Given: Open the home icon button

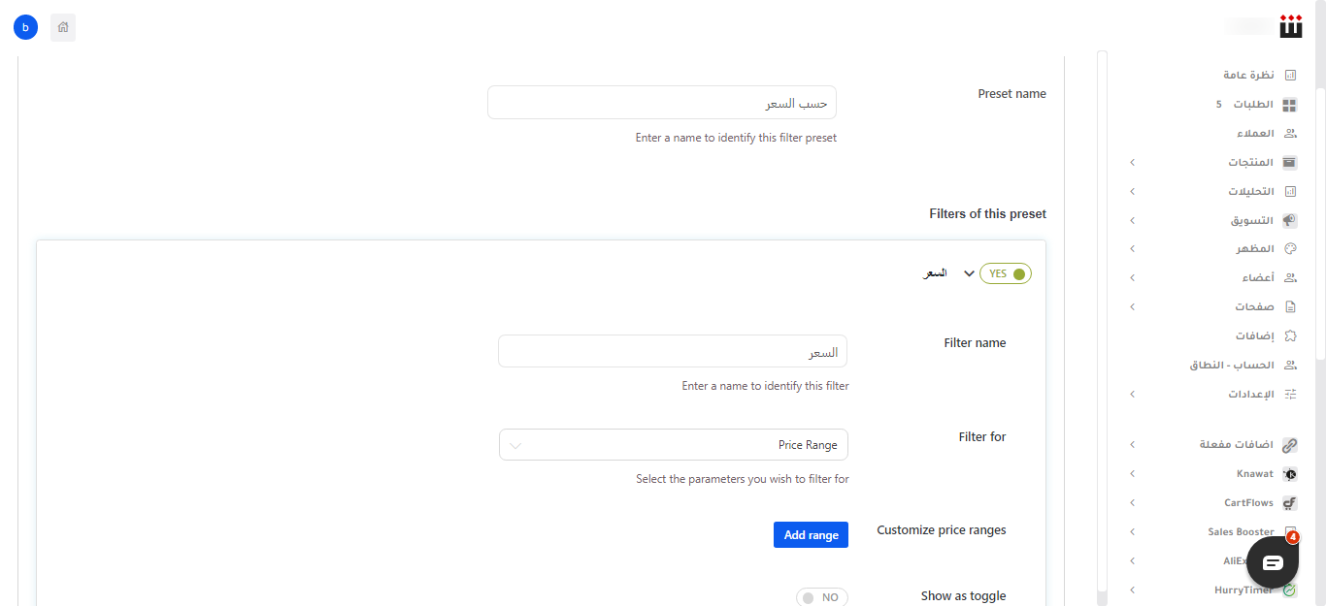Looking at the screenshot, I should [x=63, y=27].
